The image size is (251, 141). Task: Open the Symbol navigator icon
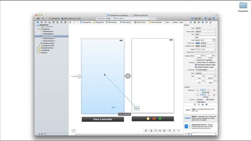coord(42,22)
